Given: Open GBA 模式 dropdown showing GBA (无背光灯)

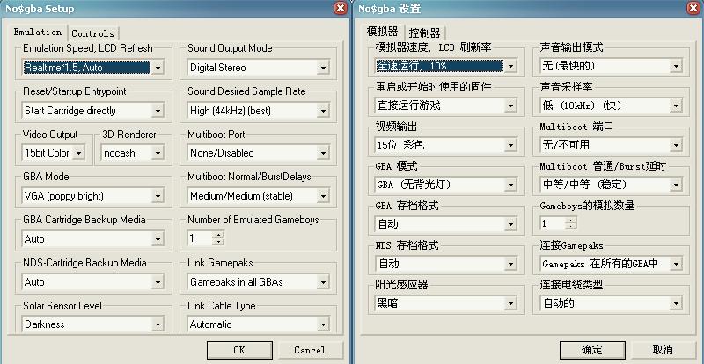Looking at the screenshot, I should (510, 185).
